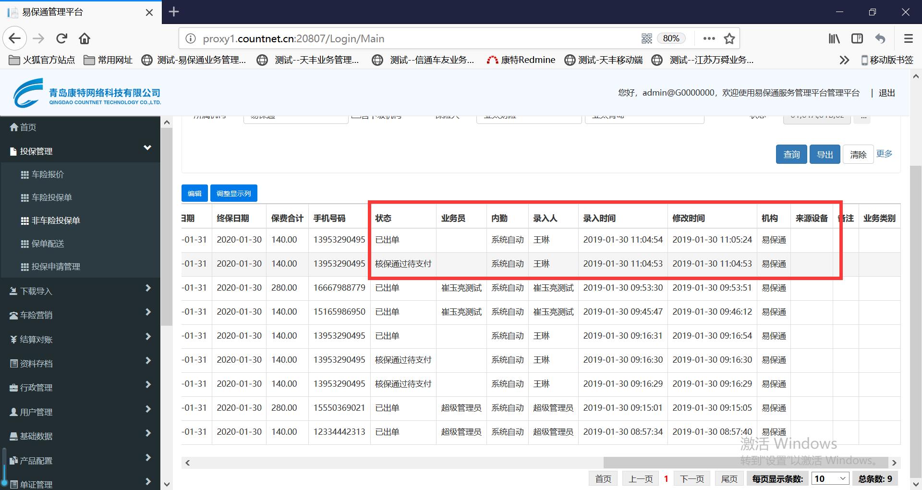Viewport: 922px width, 490px height.
Task: Open the Firefox library icon
Action: pos(834,38)
